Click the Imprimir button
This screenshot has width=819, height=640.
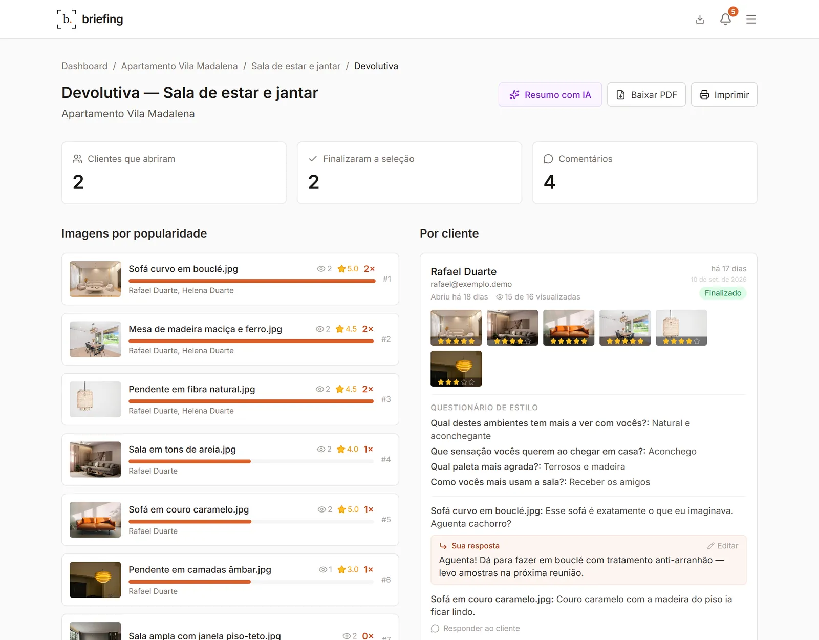point(724,95)
